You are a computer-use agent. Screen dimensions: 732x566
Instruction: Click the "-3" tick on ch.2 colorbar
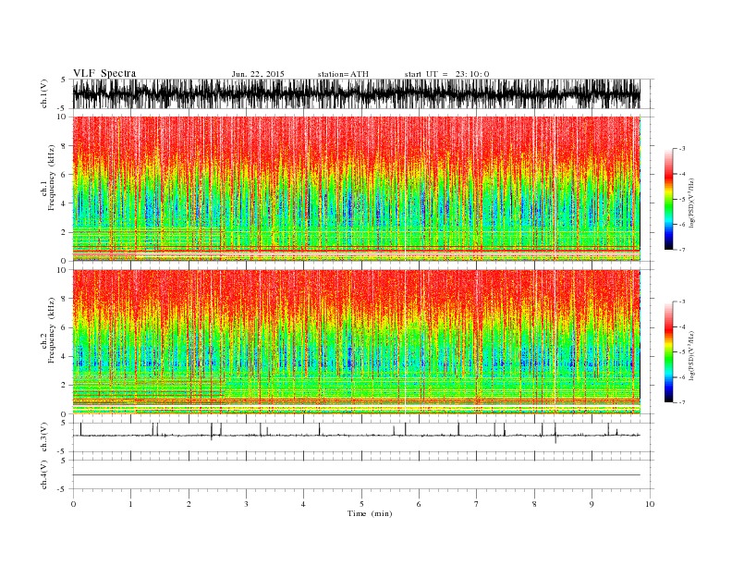(682, 301)
